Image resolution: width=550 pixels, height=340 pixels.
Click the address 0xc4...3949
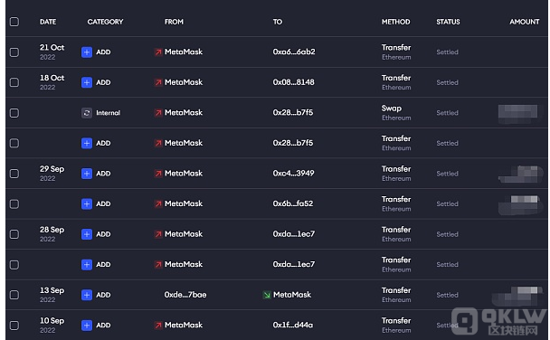coord(294,173)
